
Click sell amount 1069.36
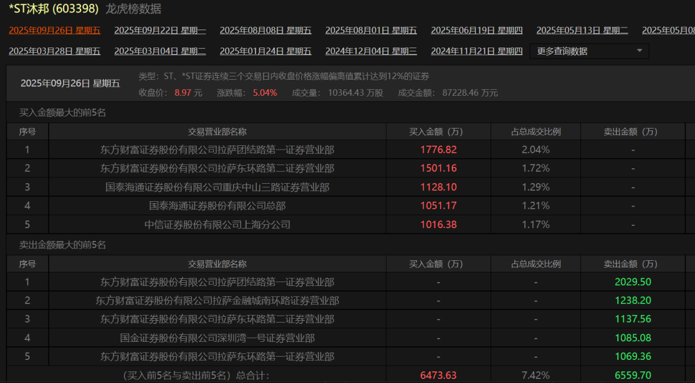(633, 357)
